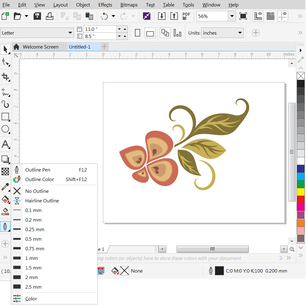Switch to Welcome Screen tab
This screenshot has width=306, height=305.
(40, 47)
